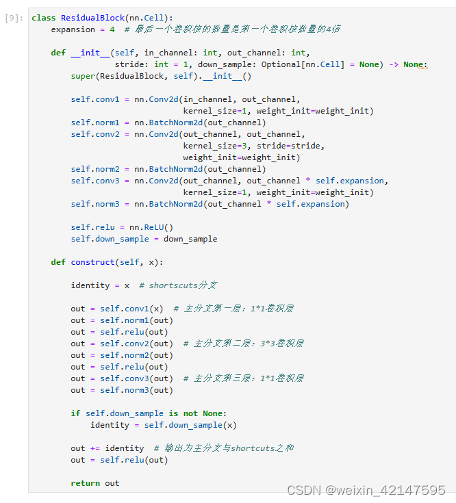Click the final 'out = self.relu(out)' line before return
456x503 pixels.
point(119,461)
